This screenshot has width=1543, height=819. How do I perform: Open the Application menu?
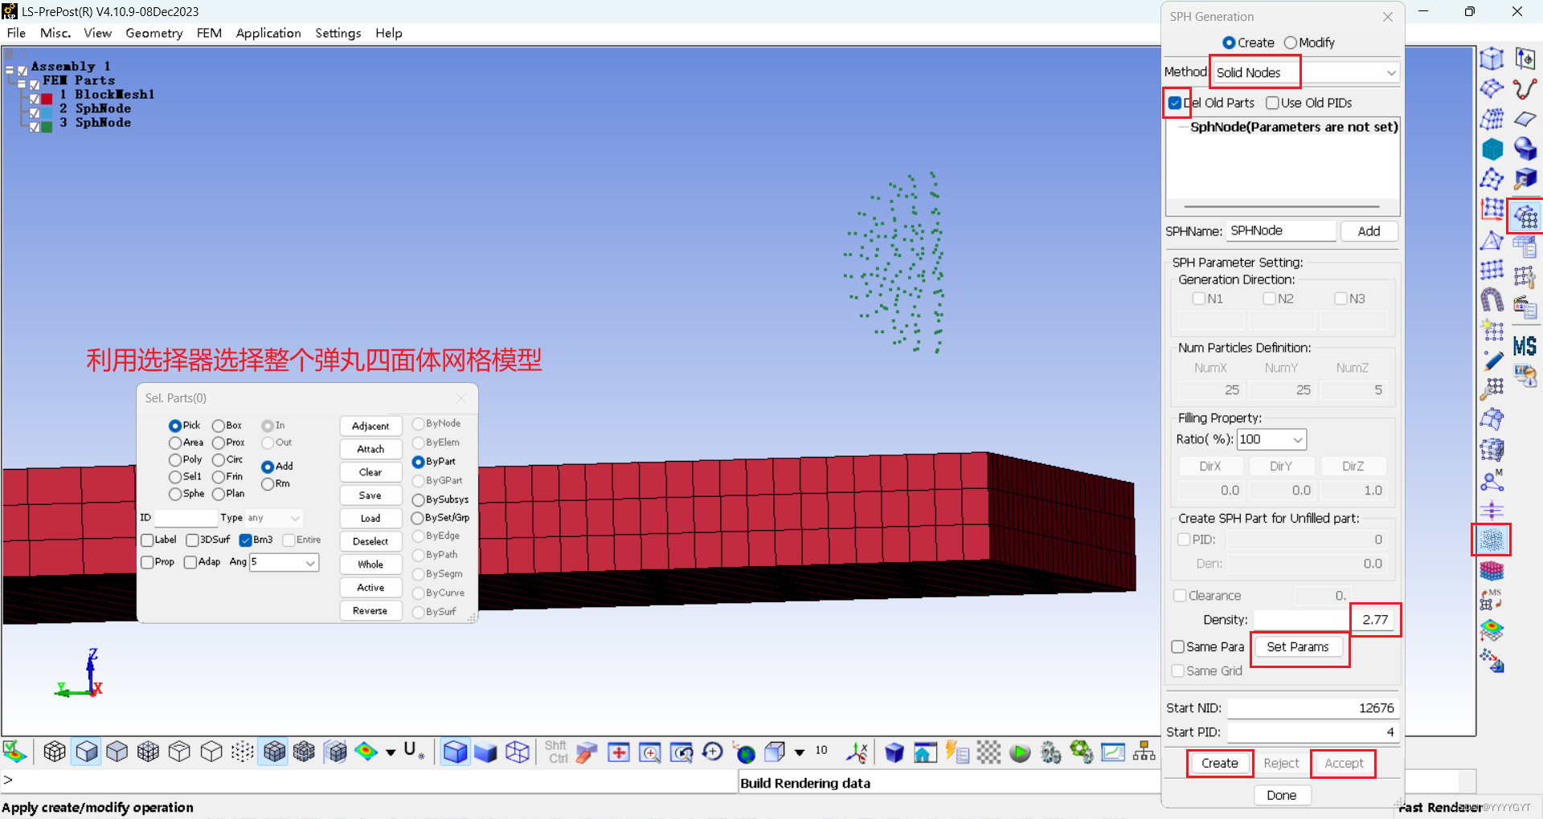(x=268, y=33)
